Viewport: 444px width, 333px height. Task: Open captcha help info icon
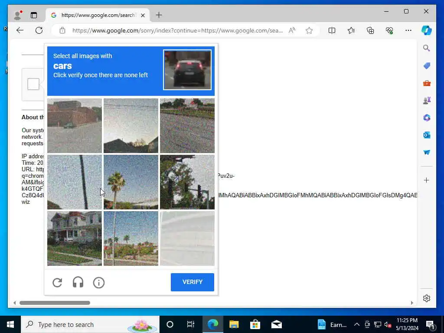(x=99, y=283)
